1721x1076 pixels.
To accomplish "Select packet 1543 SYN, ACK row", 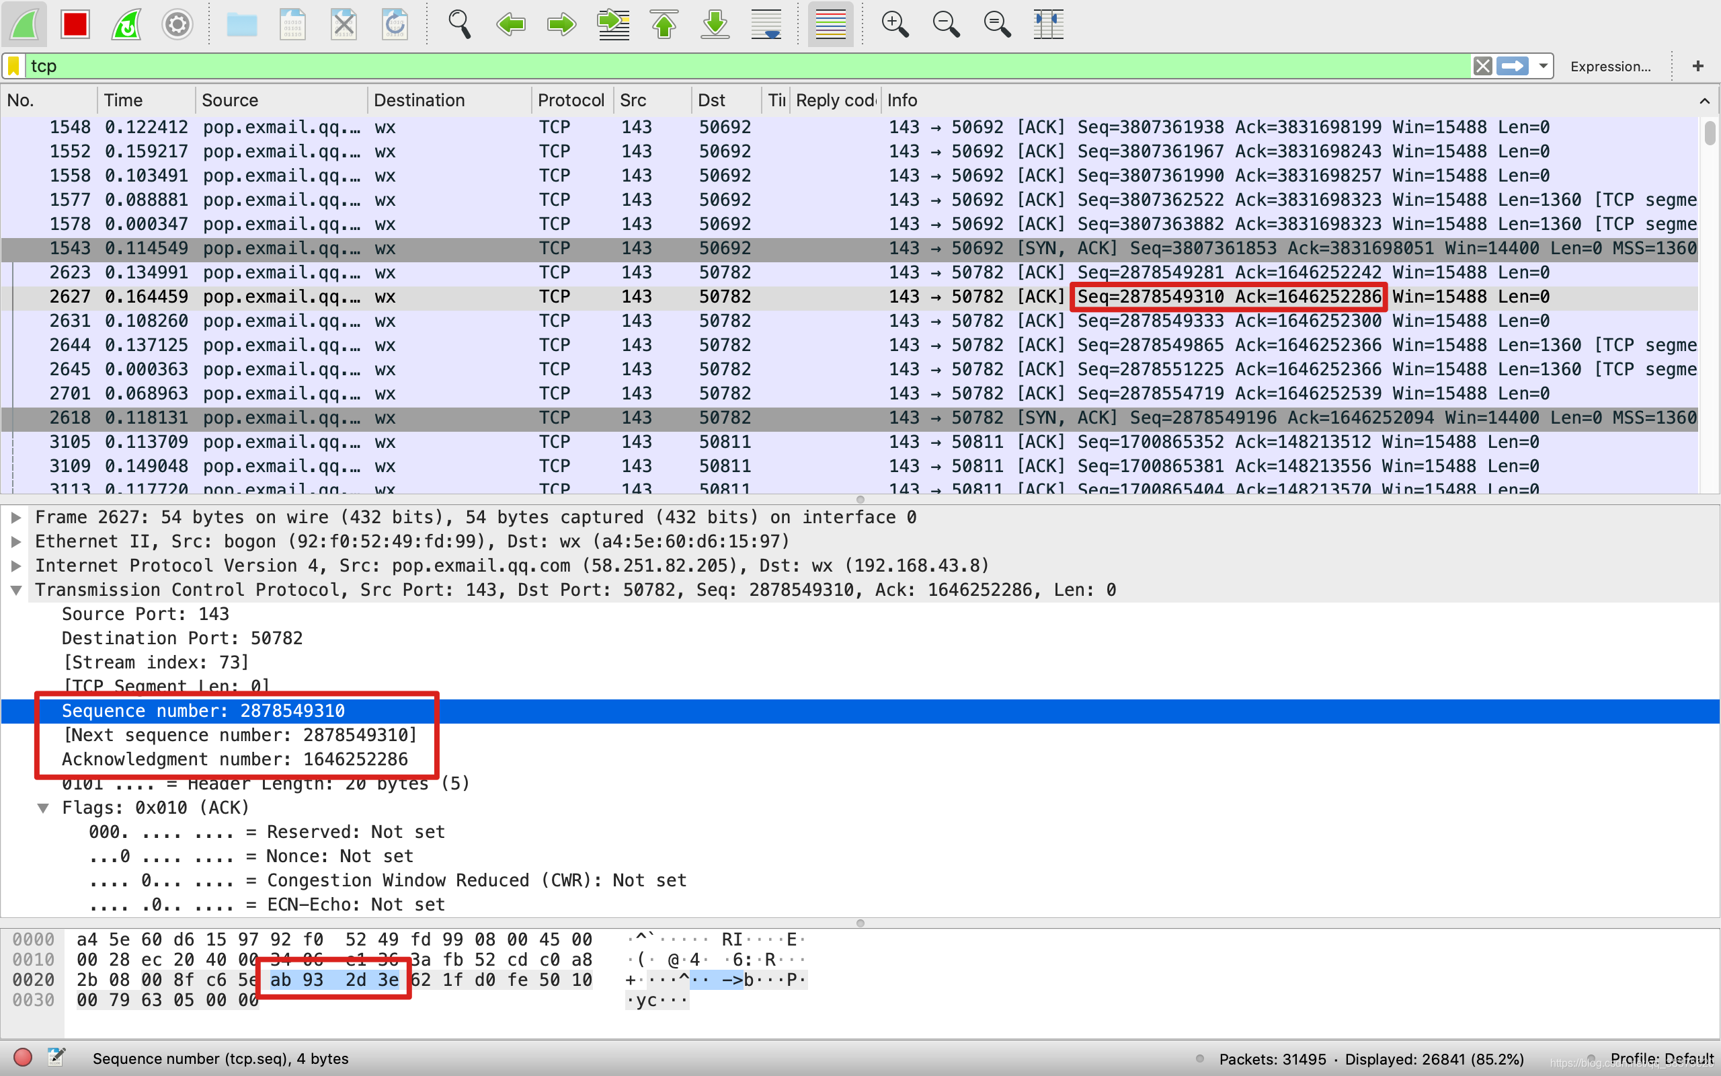I will (849, 248).
